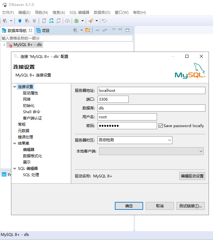Click the 用户名 field showing root
The width and height of the screenshot is (213, 240).
[x=127, y=117]
